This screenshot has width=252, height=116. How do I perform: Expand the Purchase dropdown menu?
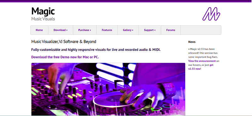click(x=84, y=30)
